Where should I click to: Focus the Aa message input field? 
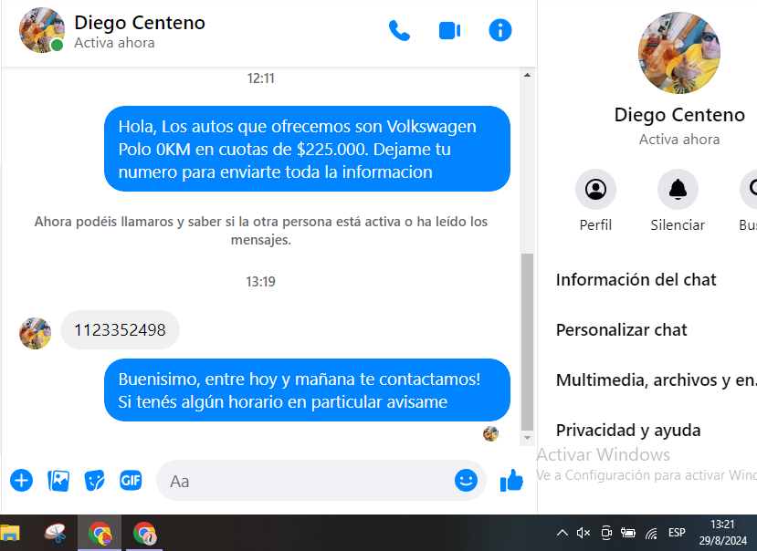321,481
